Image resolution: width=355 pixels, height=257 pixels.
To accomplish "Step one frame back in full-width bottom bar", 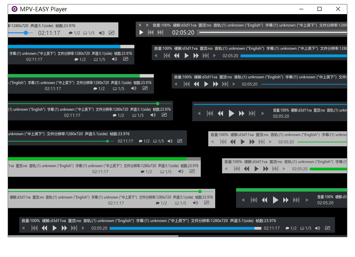I will [23, 228].
